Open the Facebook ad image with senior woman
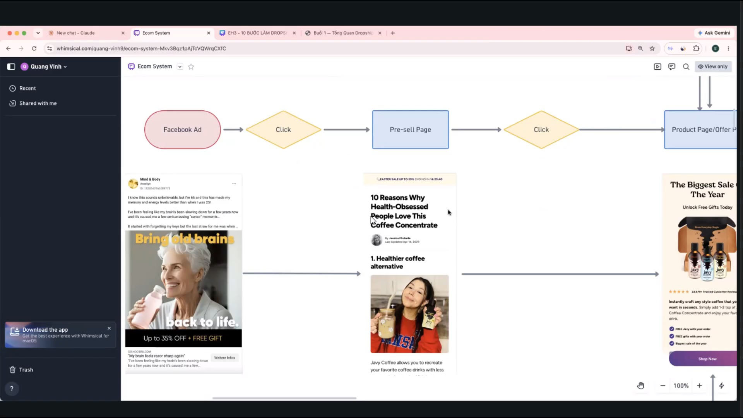This screenshot has width=743, height=418. pyautogui.click(x=183, y=289)
